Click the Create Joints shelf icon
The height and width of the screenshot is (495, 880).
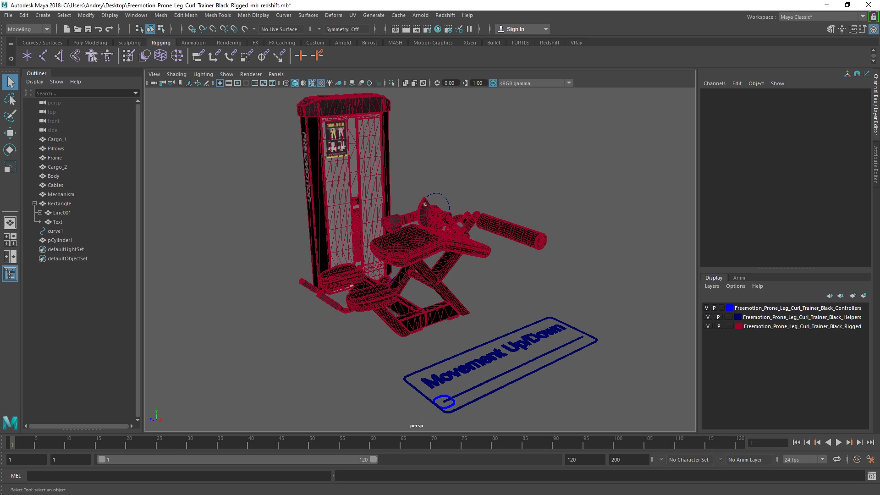coord(43,56)
